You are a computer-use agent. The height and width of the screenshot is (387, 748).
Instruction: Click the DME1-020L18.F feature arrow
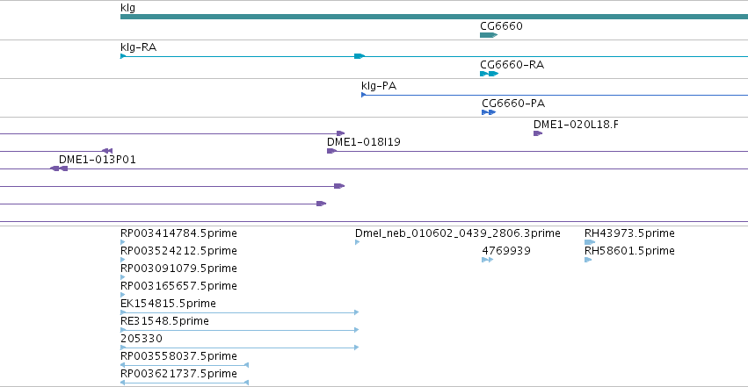538,133
